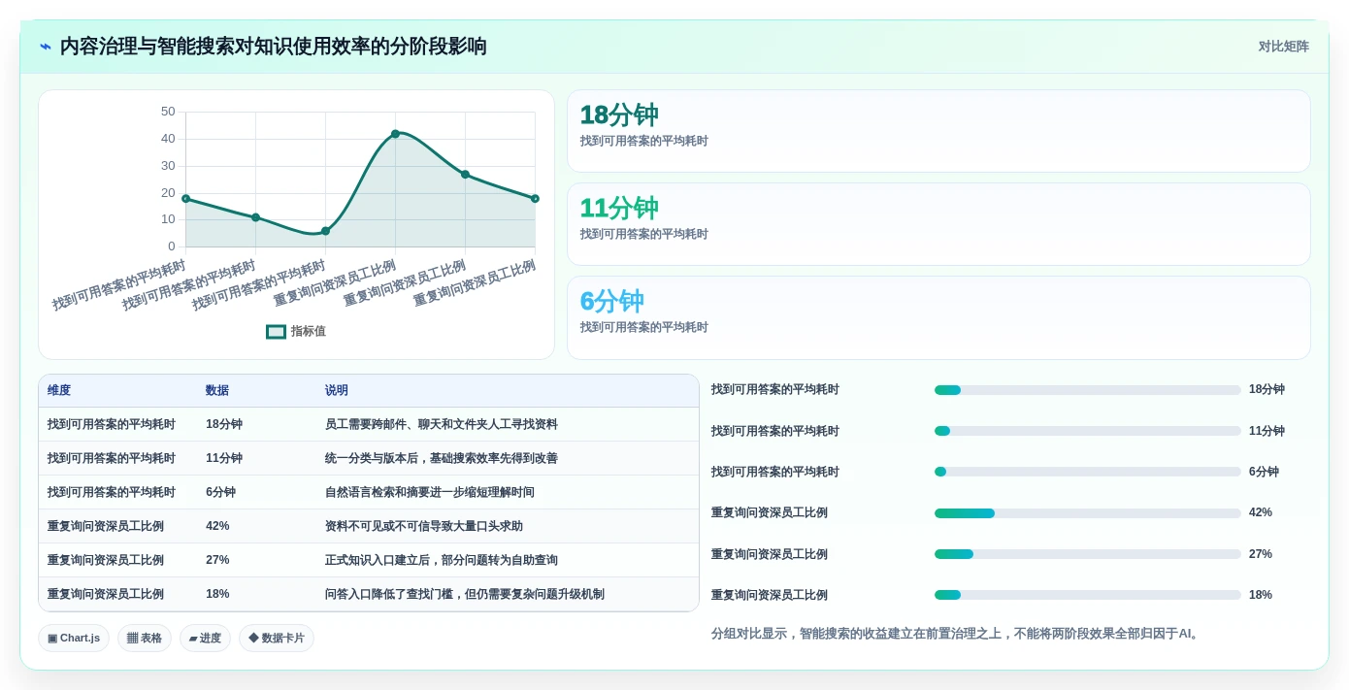
Task: Click the 18分钟 cell in the table
Action: point(224,424)
